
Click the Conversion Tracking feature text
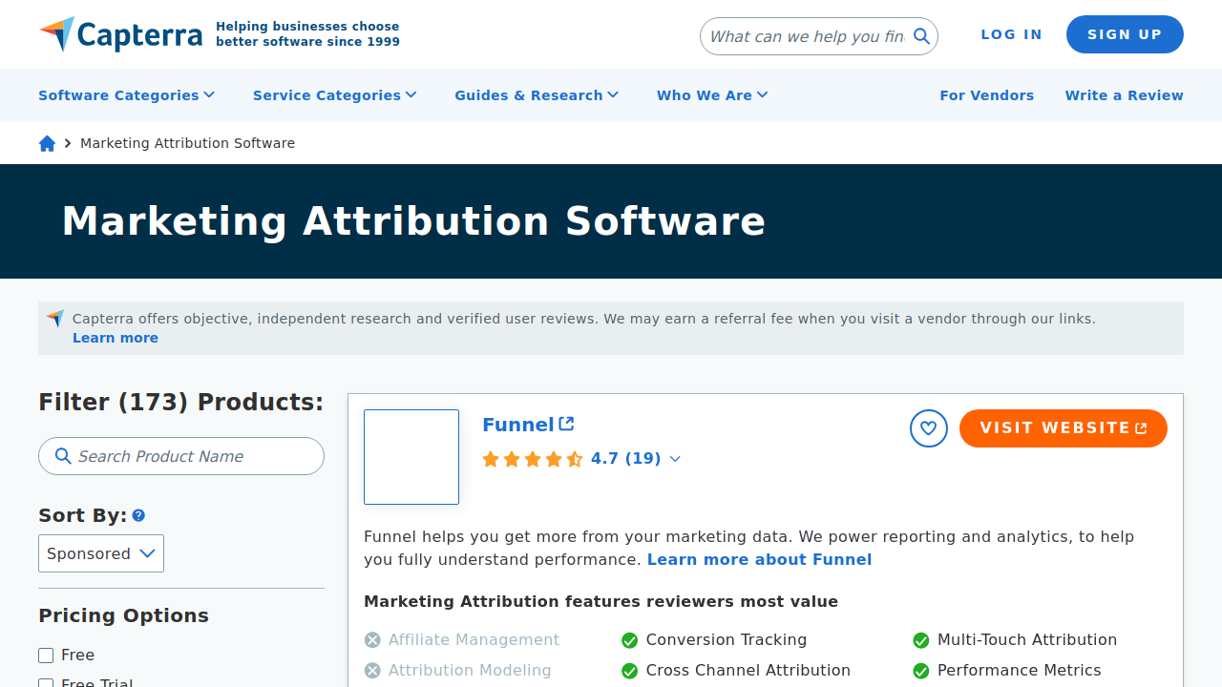point(727,640)
